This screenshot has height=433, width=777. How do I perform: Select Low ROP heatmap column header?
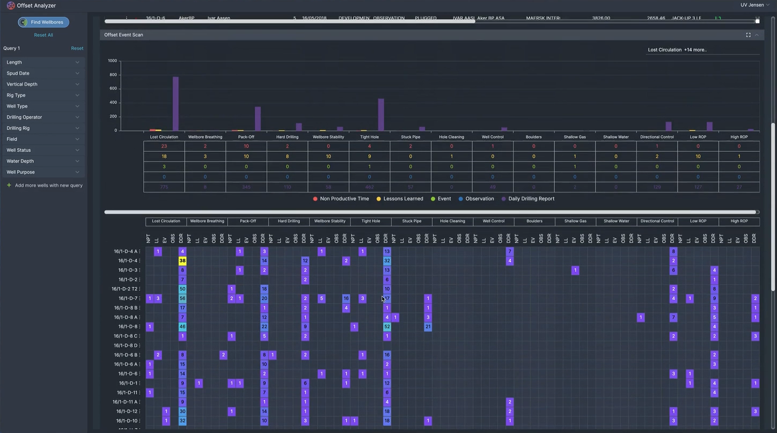[698, 221]
